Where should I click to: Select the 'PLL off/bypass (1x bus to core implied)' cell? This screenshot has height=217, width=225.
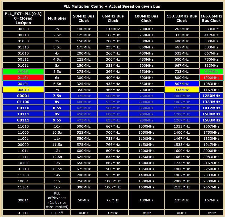tap(57, 200)
